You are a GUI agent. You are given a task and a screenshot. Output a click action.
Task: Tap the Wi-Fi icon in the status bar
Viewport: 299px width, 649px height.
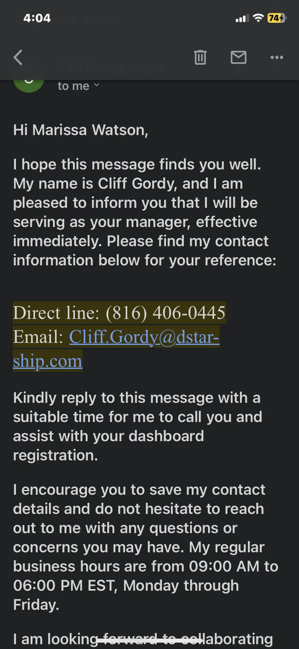coord(258,18)
